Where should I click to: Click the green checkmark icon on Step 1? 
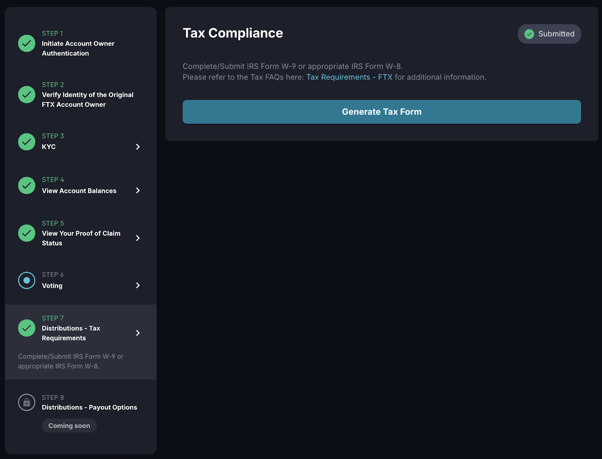coord(26,43)
